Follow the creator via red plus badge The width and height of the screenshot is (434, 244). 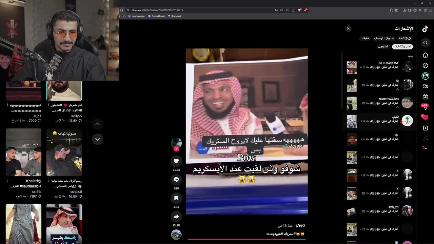pyautogui.click(x=176, y=149)
